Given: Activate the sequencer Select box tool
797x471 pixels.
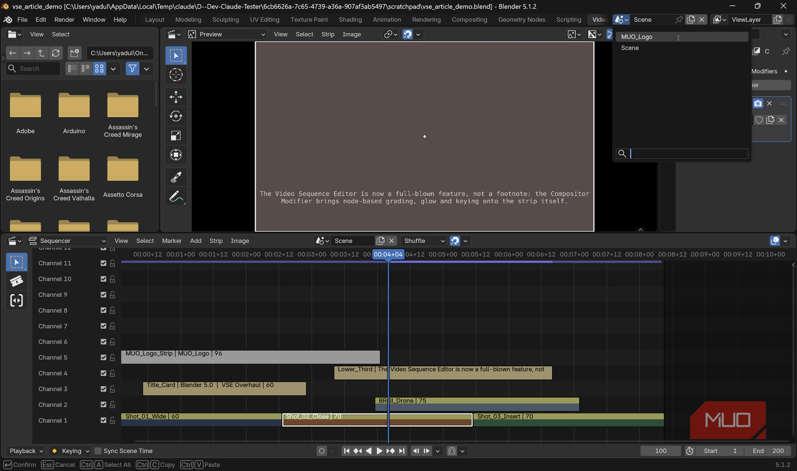Looking at the screenshot, I should (x=16, y=262).
